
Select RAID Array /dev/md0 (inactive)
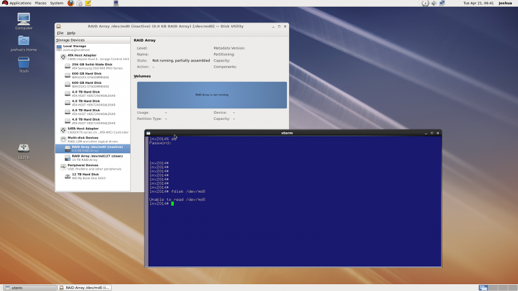click(x=93, y=149)
